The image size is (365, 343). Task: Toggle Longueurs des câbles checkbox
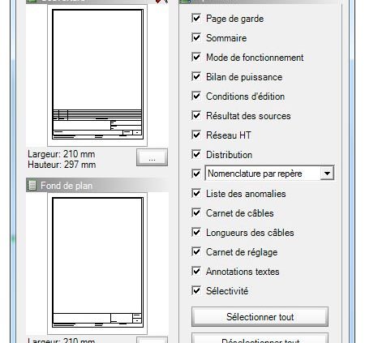point(196,233)
